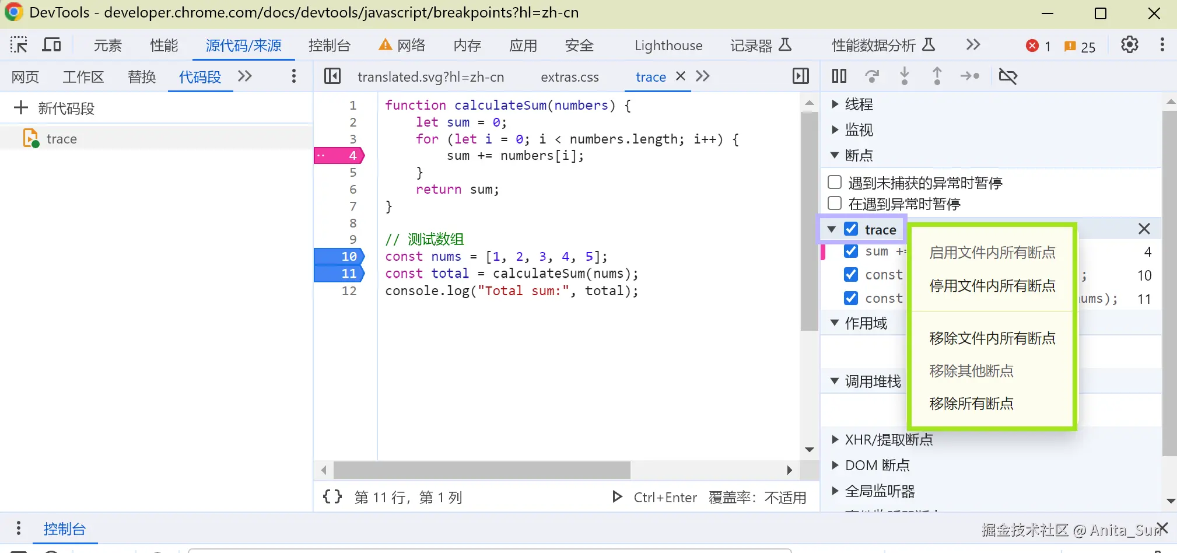Click the Step debugger arrow icon
Viewport: 1177px width, 553px height.
[970, 76]
